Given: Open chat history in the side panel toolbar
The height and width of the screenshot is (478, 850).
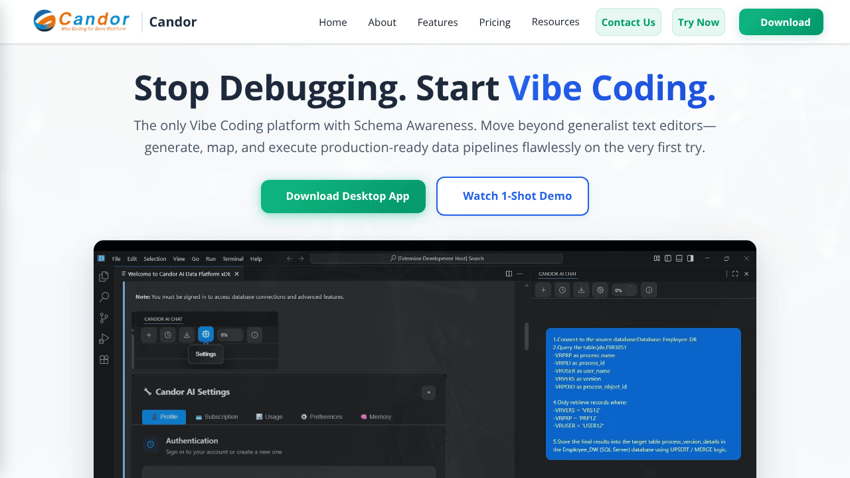Looking at the screenshot, I should pyautogui.click(x=562, y=290).
